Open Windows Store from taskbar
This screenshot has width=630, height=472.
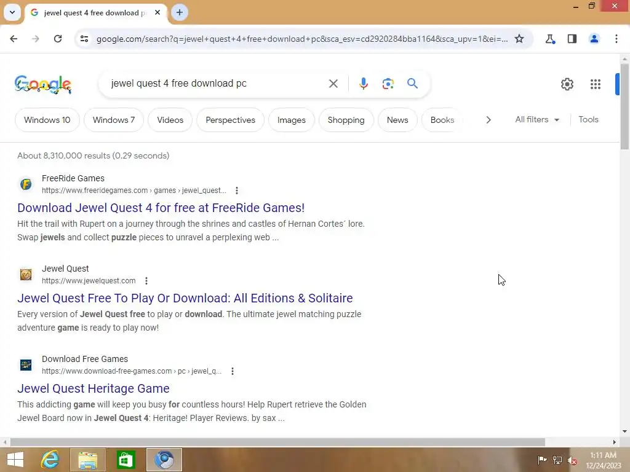pos(126,460)
